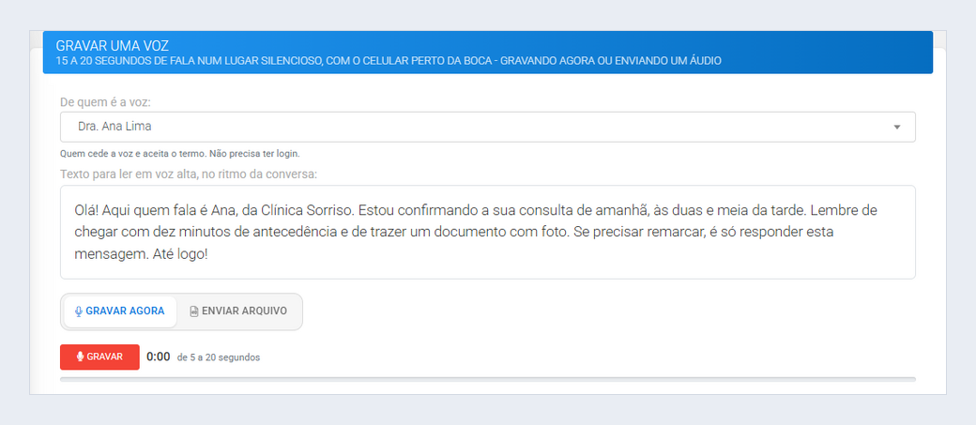Image resolution: width=976 pixels, height=425 pixels.
Task: Click the microphone icon in Gravar Agora
Action: 79,311
